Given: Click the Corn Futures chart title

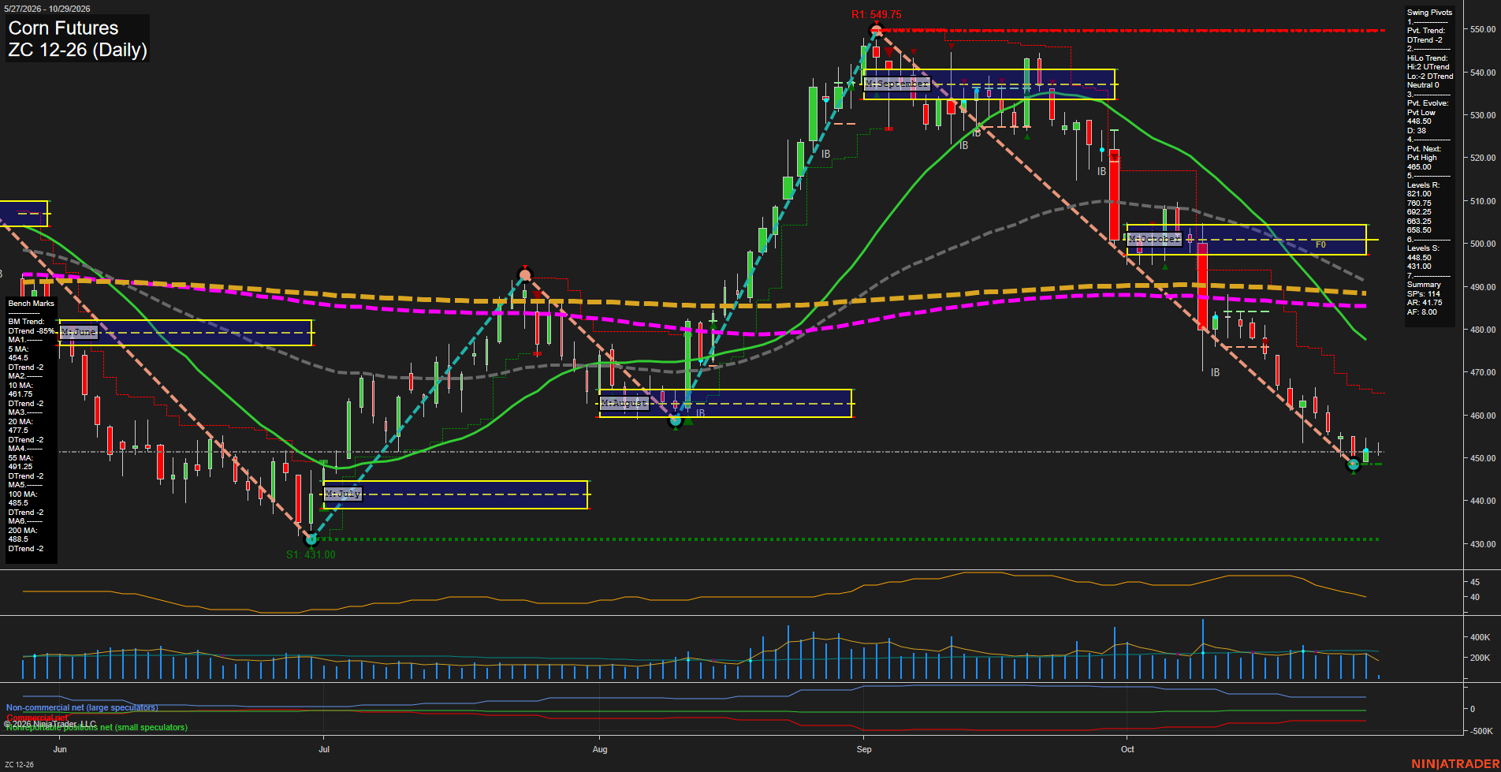Looking at the screenshot, I should [x=63, y=28].
